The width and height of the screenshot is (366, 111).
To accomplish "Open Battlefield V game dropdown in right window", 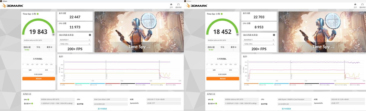I will click(259, 40).
